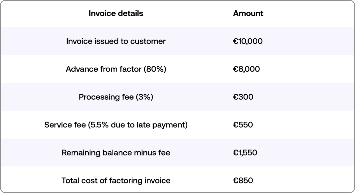Select the "Amount" column header

click(248, 14)
